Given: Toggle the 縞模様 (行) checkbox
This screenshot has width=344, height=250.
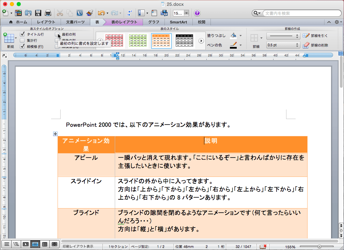Looking at the screenshot, I should click(22, 47).
